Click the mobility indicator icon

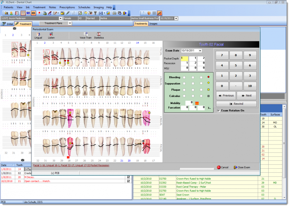[x=197, y=103]
